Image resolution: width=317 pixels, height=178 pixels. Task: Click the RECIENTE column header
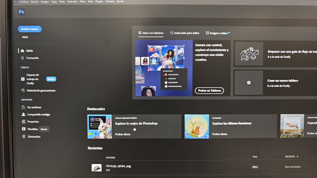[290, 157]
